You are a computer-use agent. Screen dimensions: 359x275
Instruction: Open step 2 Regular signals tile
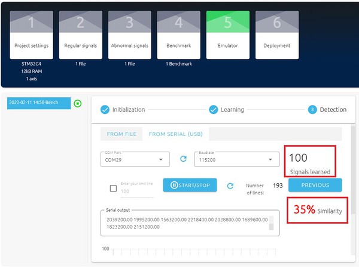click(x=81, y=35)
